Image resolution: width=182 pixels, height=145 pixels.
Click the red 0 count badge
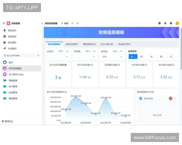(170, 98)
